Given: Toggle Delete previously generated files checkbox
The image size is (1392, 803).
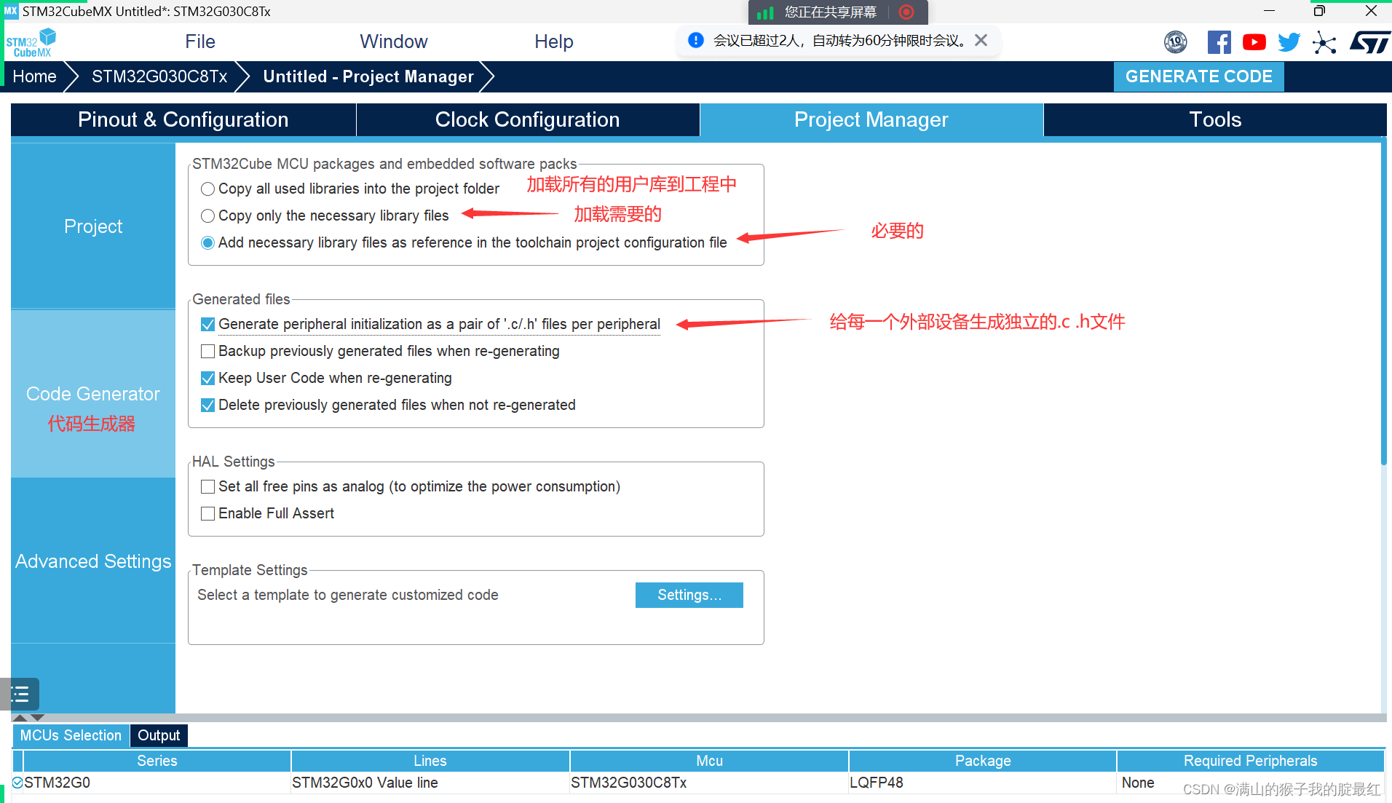Looking at the screenshot, I should click(x=207, y=406).
